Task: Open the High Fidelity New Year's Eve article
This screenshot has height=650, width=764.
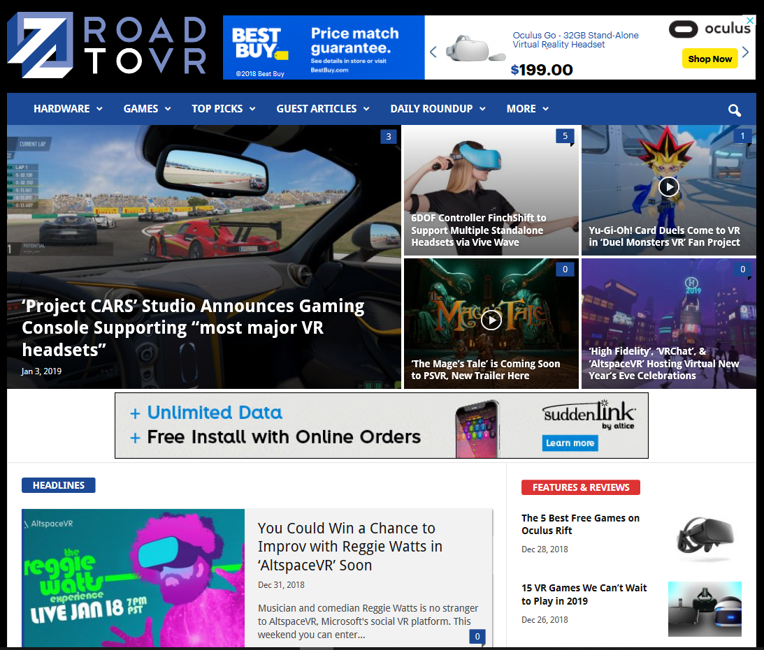Action: (663, 364)
